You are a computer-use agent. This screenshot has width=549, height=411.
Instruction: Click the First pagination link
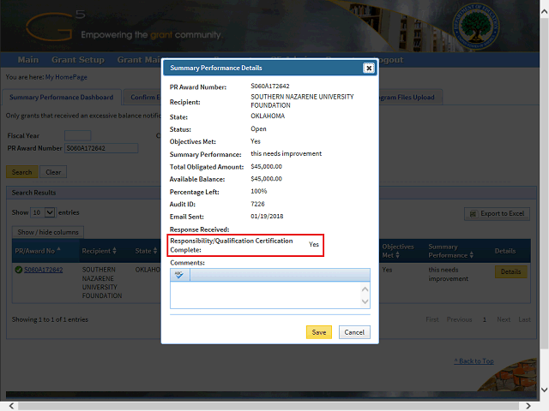(432, 319)
